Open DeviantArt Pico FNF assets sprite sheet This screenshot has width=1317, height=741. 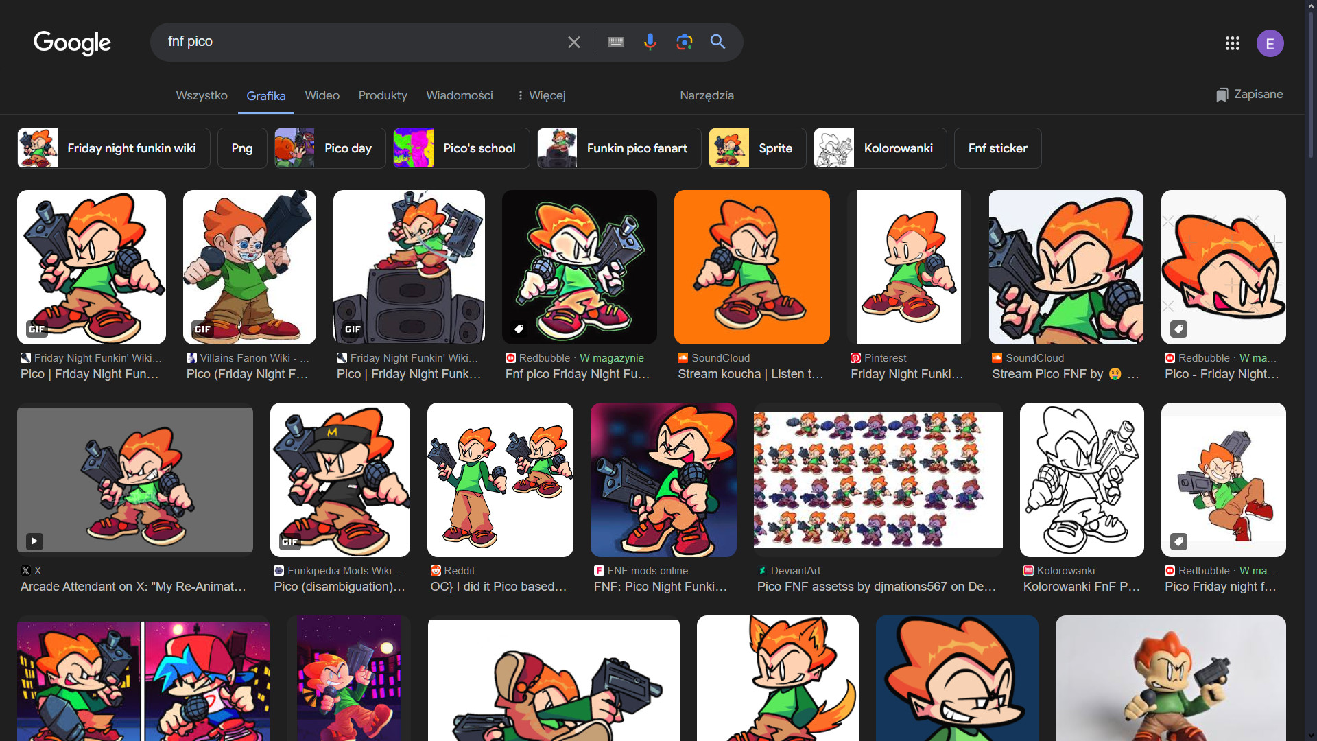click(x=878, y=480)
